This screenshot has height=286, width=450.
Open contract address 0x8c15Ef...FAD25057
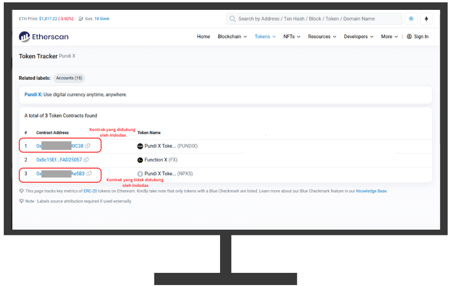pos(59,160)
